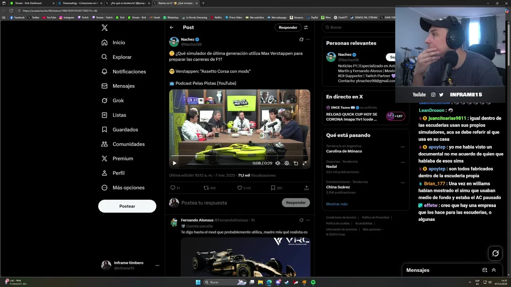Open the more menu on Nachez's post

308,39
